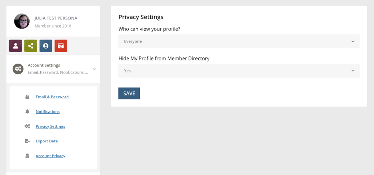Collapse the Account Settings section chevron
This screenshot has height=175, width=374.
click(94, 69)
